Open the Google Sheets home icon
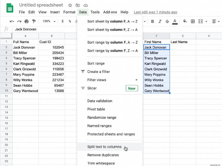Image resolution: width=222 pixels, height=166 pixels. [10, 8]
